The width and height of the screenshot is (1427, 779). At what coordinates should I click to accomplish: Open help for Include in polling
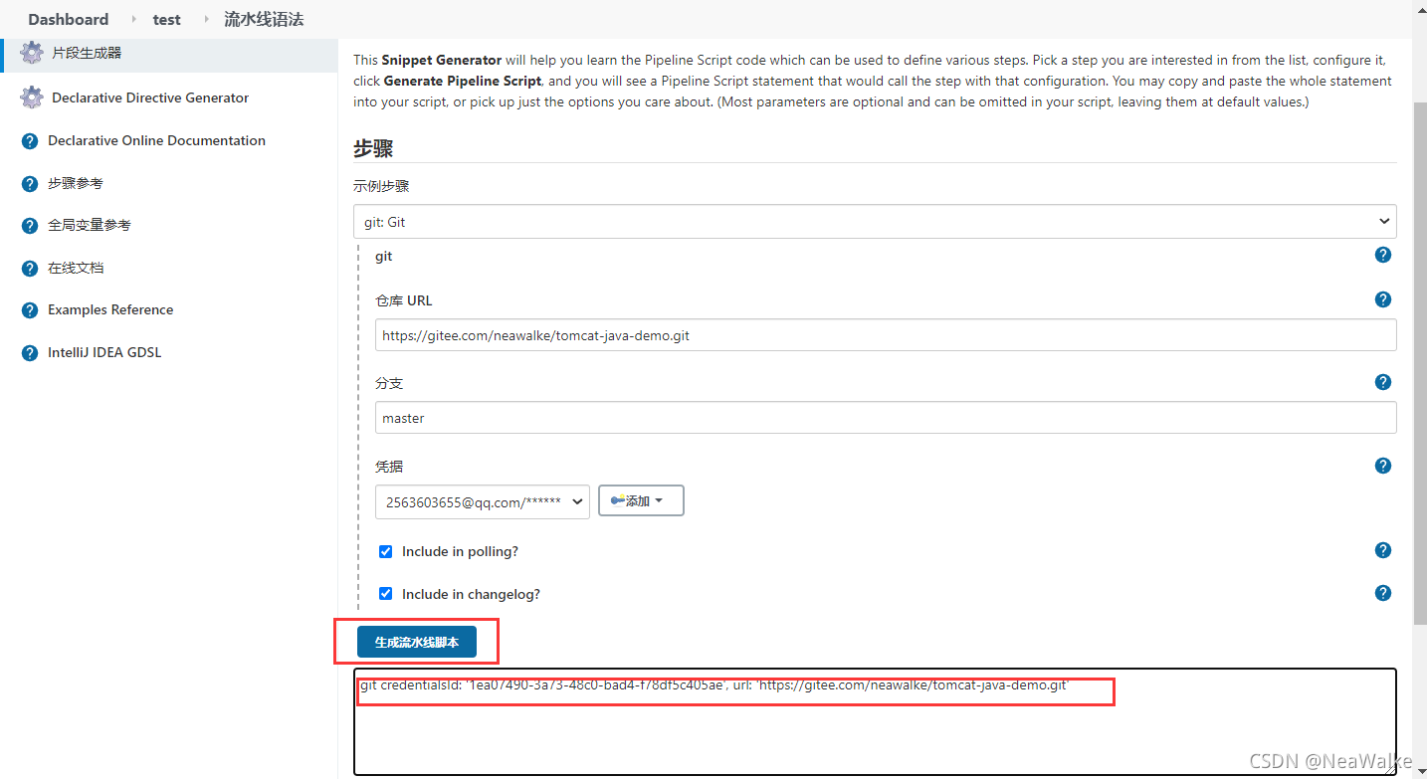1382,550
